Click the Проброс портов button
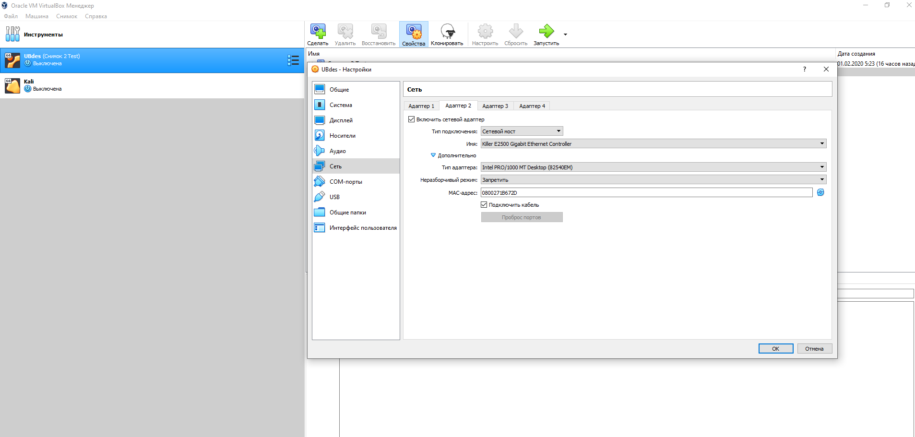The height and width of the screenshot is (437, 915). 522,217
